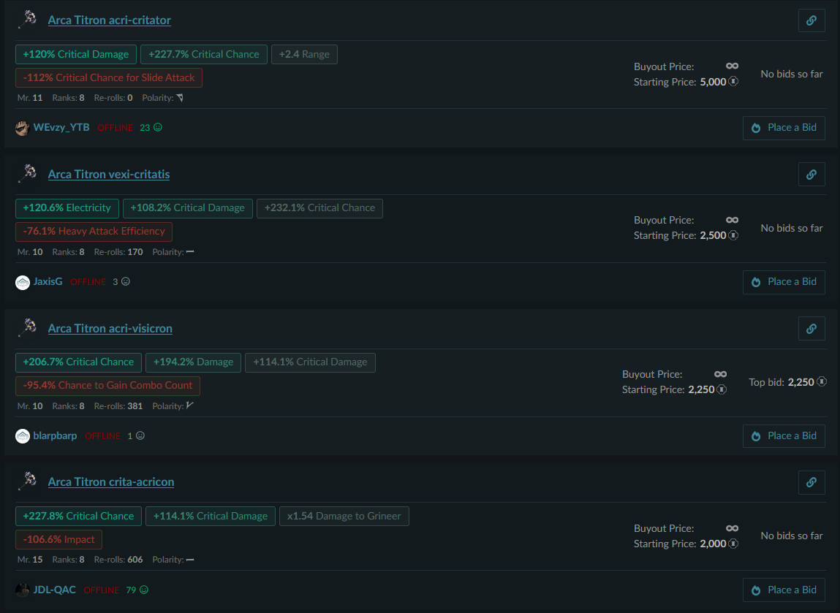Click weapon icon beside Arca Titron acri-visicron
Viewport: 840px width, 613px height.
(x=27, y=328)
